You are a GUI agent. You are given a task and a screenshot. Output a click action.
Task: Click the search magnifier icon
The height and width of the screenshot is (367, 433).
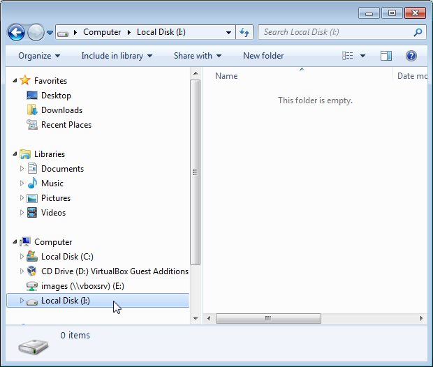pos(418,33)
